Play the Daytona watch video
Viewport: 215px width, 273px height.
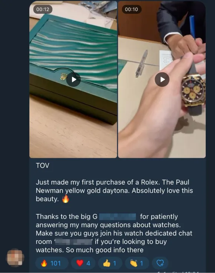pos(162,79)
